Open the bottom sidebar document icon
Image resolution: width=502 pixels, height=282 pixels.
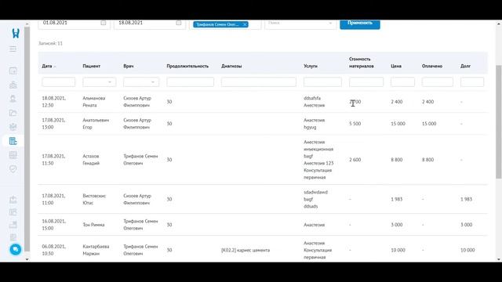(x=13, y=237)
